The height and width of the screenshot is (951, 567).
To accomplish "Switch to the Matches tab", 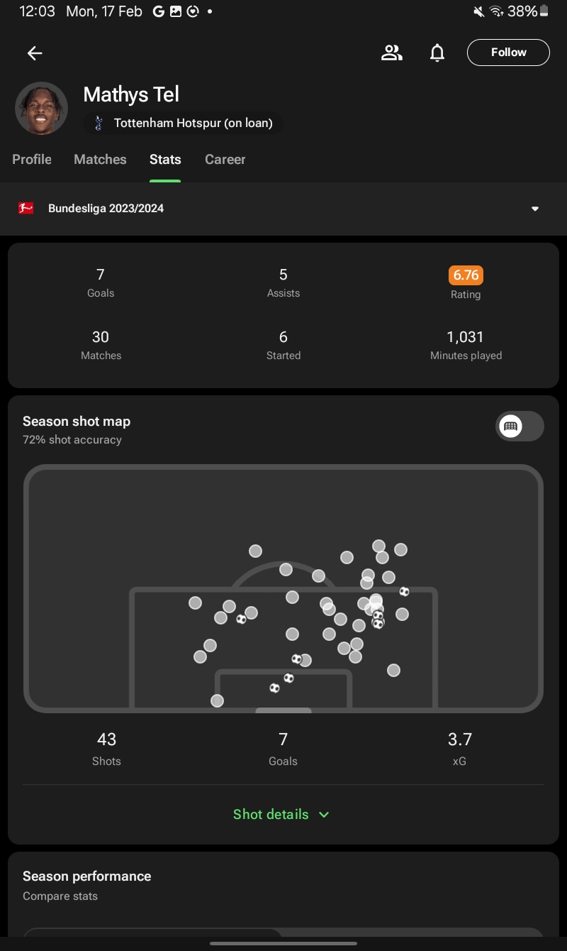I will pyautogui.click(x=100, y=160).
